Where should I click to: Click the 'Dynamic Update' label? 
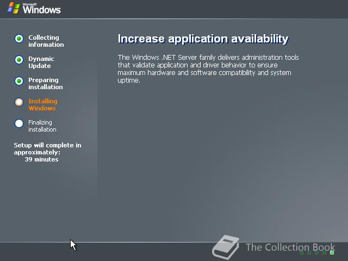pyautogui.click(x=41, y=63)
